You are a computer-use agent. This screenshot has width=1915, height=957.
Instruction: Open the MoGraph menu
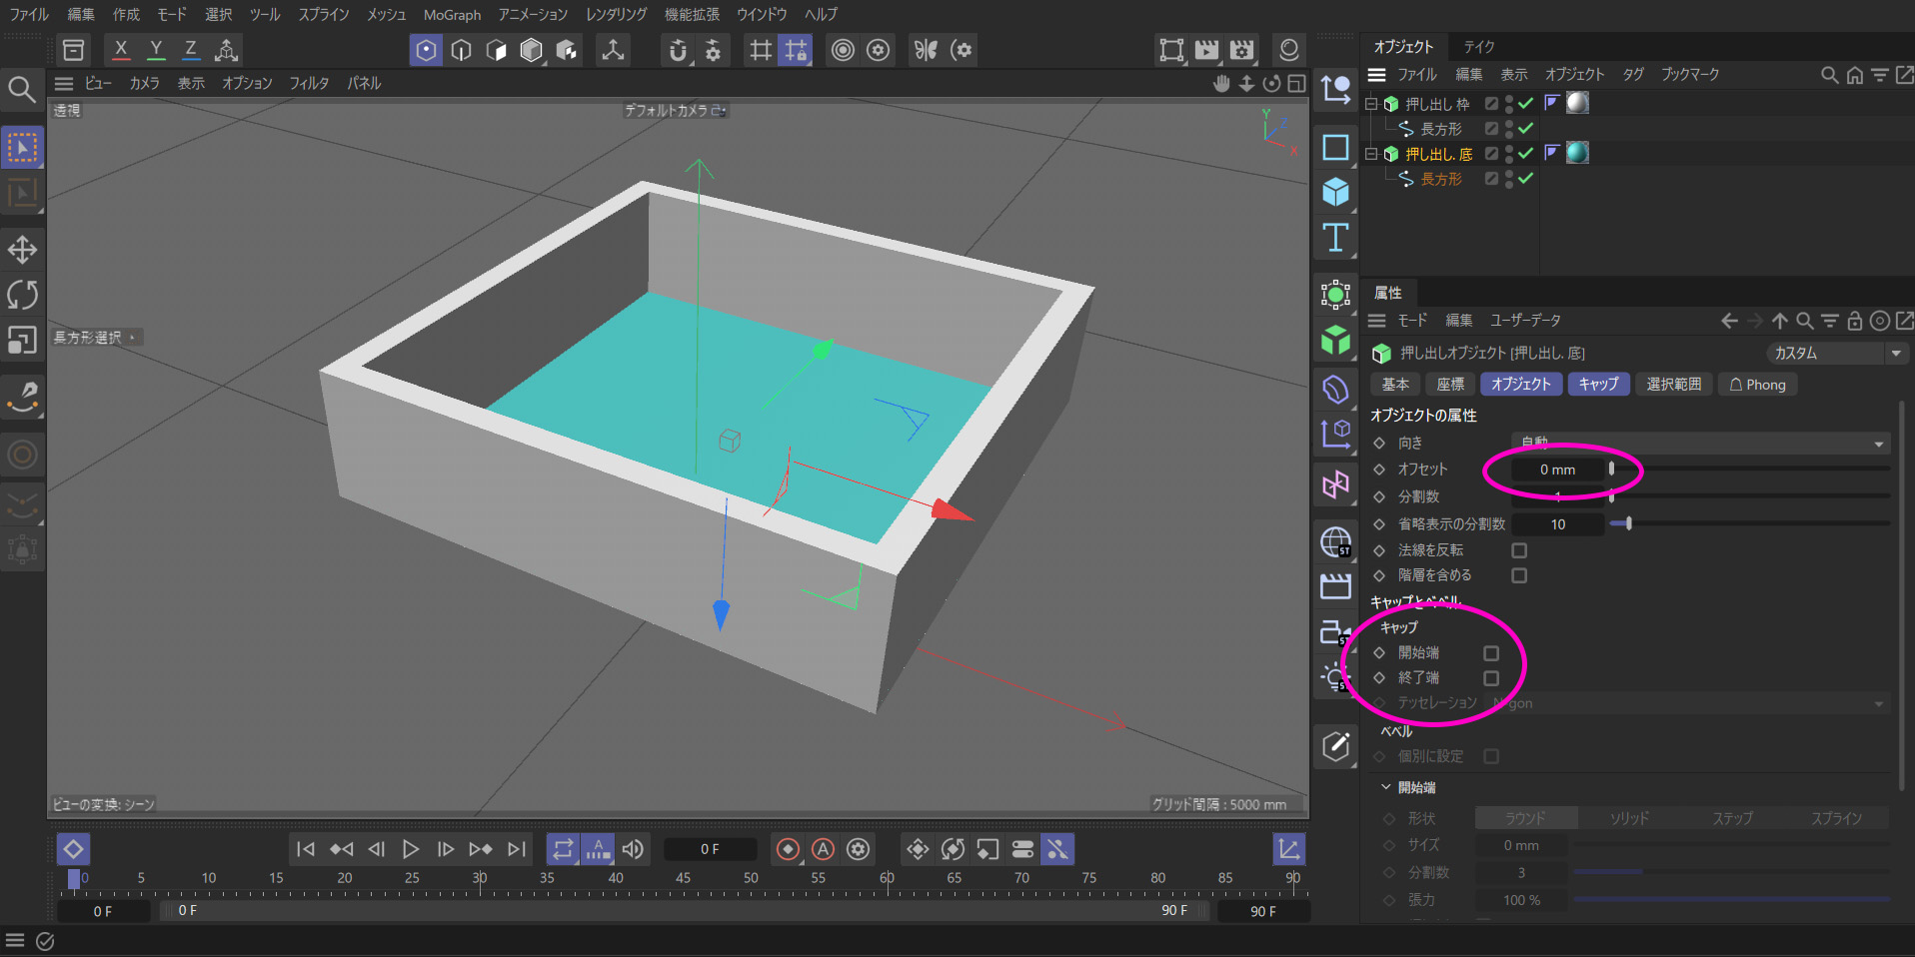click(x=452, y=15)
